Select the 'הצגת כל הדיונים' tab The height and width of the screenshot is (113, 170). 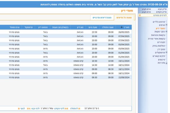[x=124, y=18]
